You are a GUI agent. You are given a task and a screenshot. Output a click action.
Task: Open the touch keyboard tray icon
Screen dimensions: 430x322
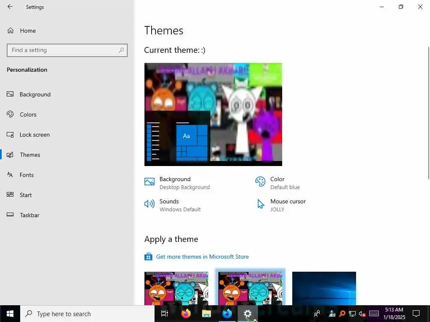[x=374, y=314]
